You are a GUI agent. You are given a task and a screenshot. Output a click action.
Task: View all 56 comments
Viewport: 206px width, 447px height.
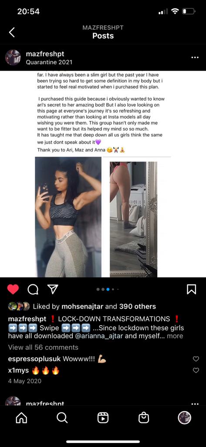pyautogui.click(x=43, y=347)
